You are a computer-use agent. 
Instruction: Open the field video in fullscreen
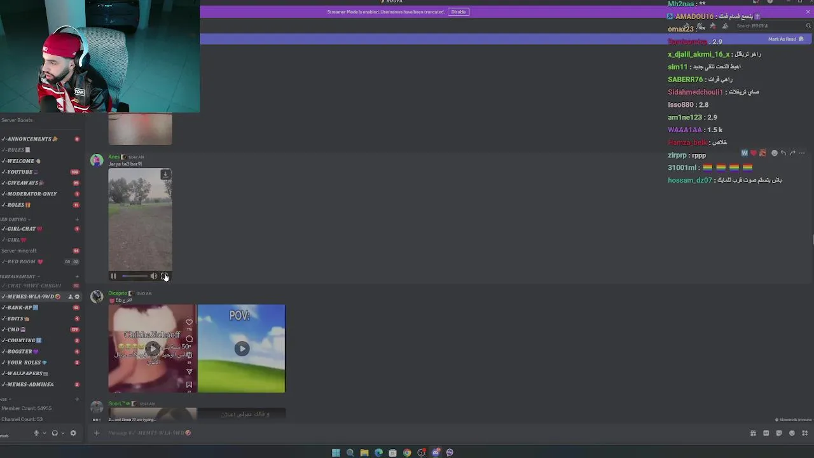(x=164, y=276)
